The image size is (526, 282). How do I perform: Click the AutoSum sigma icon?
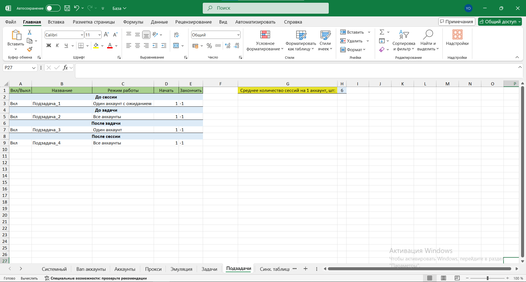[382, 32]
